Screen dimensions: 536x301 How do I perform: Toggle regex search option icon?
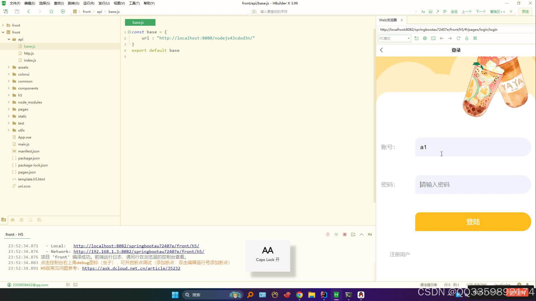tap(438, 11)
